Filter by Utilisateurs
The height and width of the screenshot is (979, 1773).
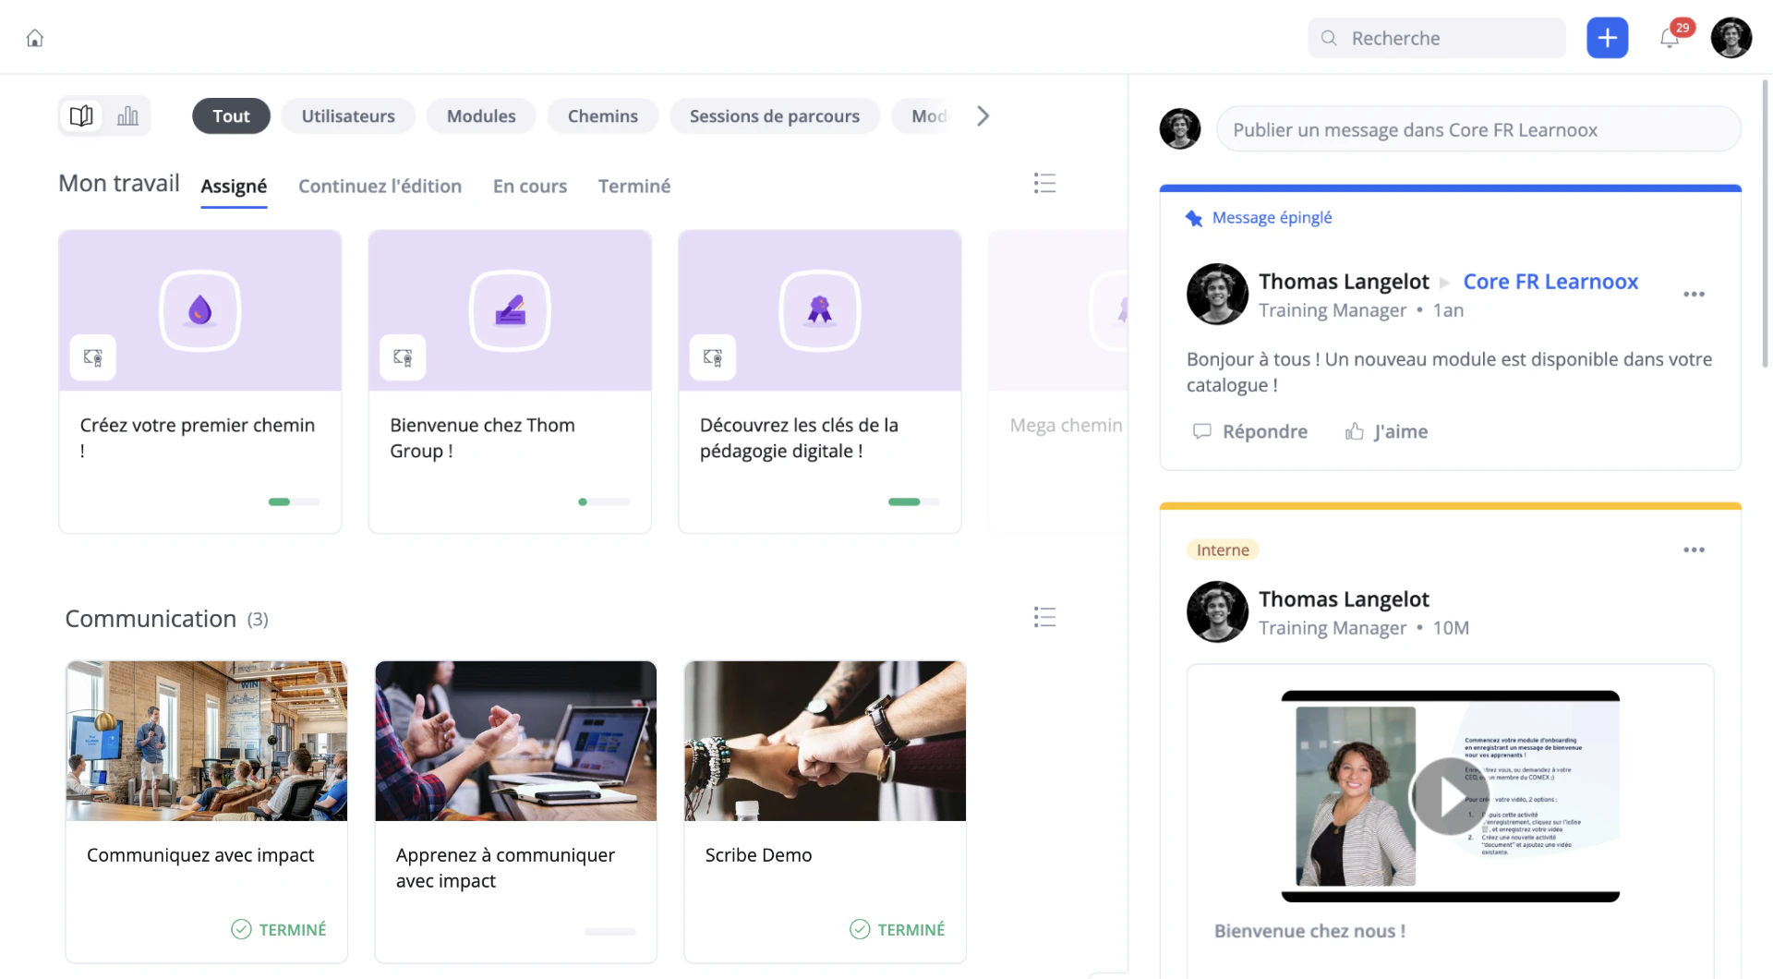348,115
